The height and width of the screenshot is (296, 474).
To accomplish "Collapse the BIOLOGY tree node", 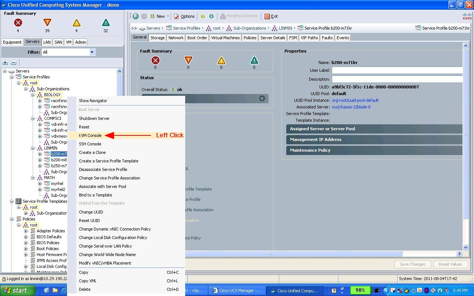I will (33, 95).
